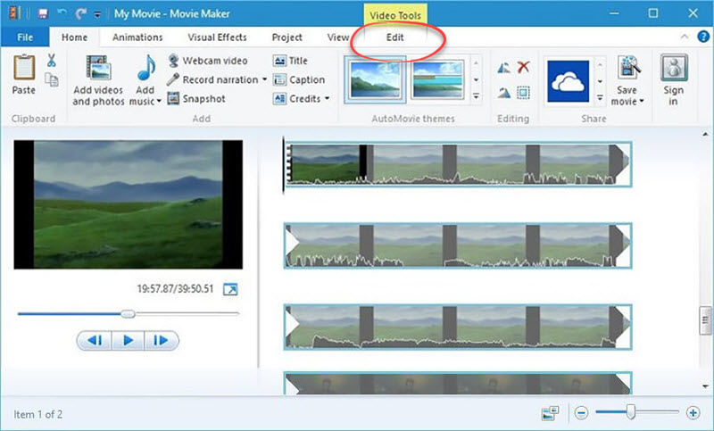This screenshot has height=431, width=714.
Task: Add a Title to the movie
Action: pyautogui.click(x=290, y=61)
